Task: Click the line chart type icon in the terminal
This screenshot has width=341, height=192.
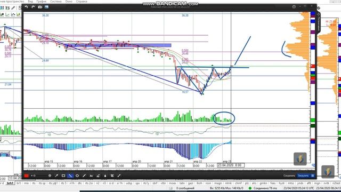Action: coord(7,14)
